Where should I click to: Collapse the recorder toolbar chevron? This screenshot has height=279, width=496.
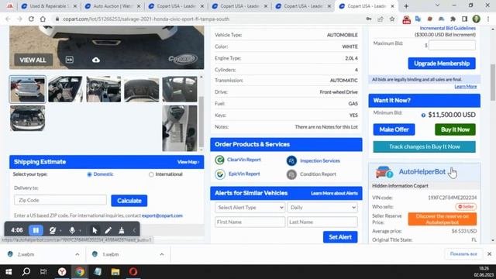[134, 230]
